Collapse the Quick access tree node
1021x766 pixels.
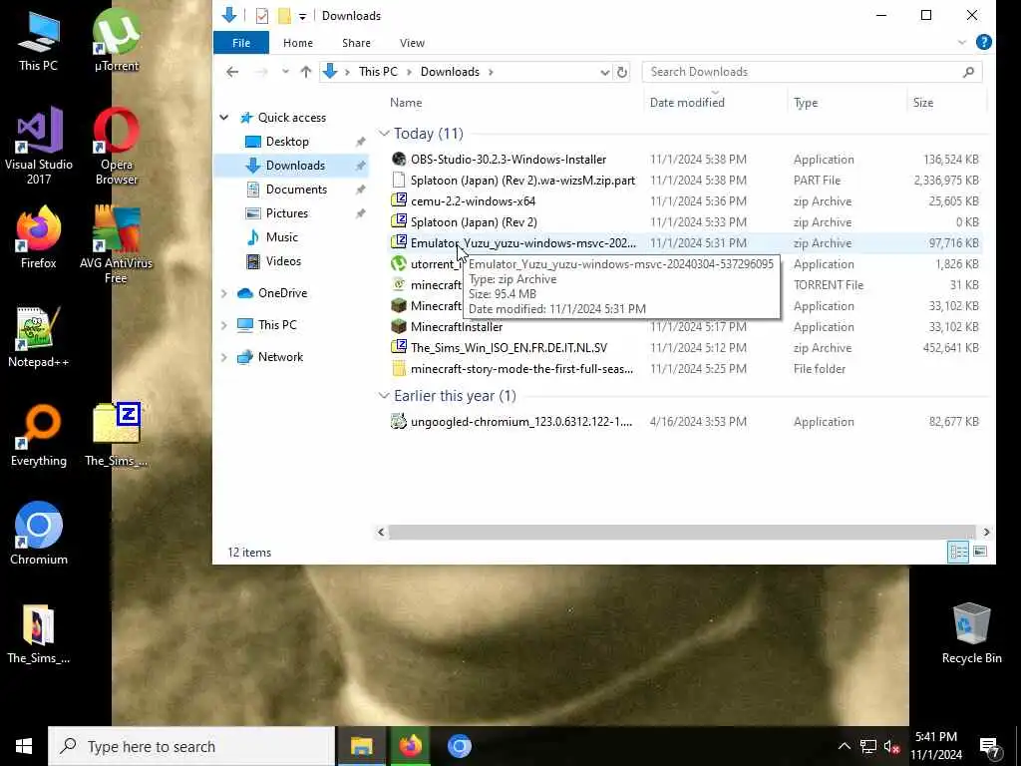click(224, 118)
